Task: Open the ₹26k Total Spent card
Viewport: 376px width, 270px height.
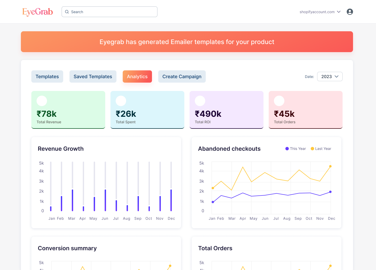Action: tap(147, 110)
